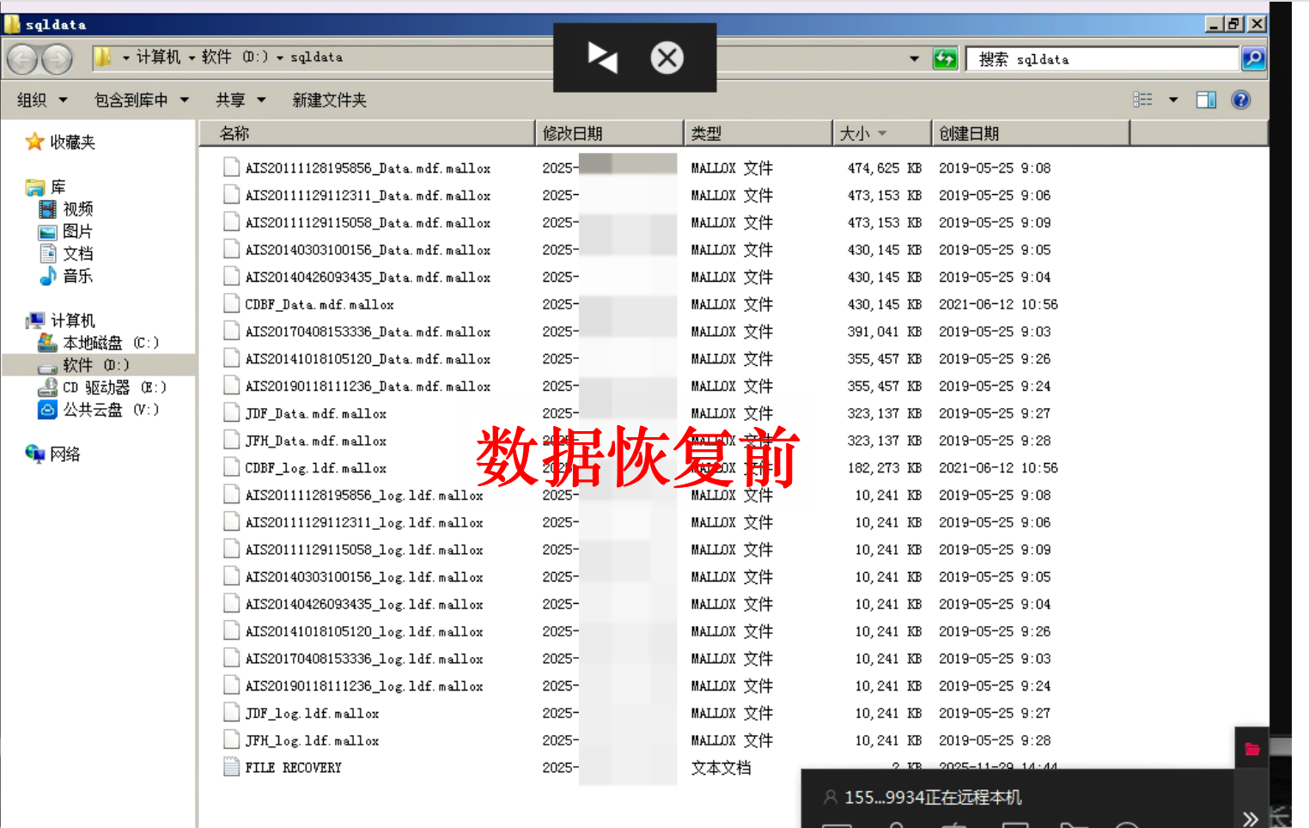Click the 新建文件夹 (New folder) button
This screenshot has width=1309, height=828.
[329, 100]
